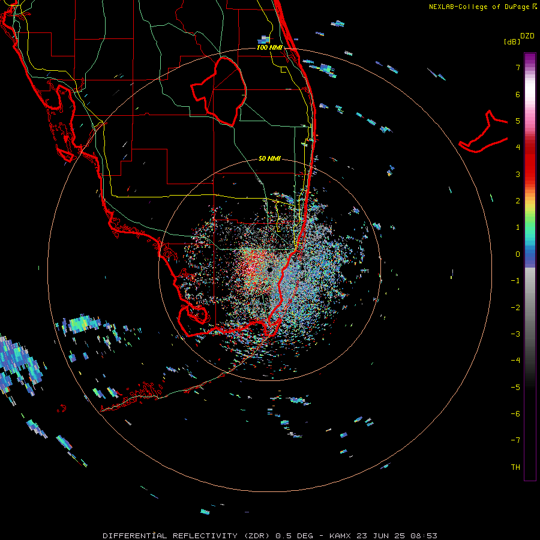540x540 pixels.
Task: Click the 4 dB legend value
Action: pyautogui.click(x=518, y=148)
